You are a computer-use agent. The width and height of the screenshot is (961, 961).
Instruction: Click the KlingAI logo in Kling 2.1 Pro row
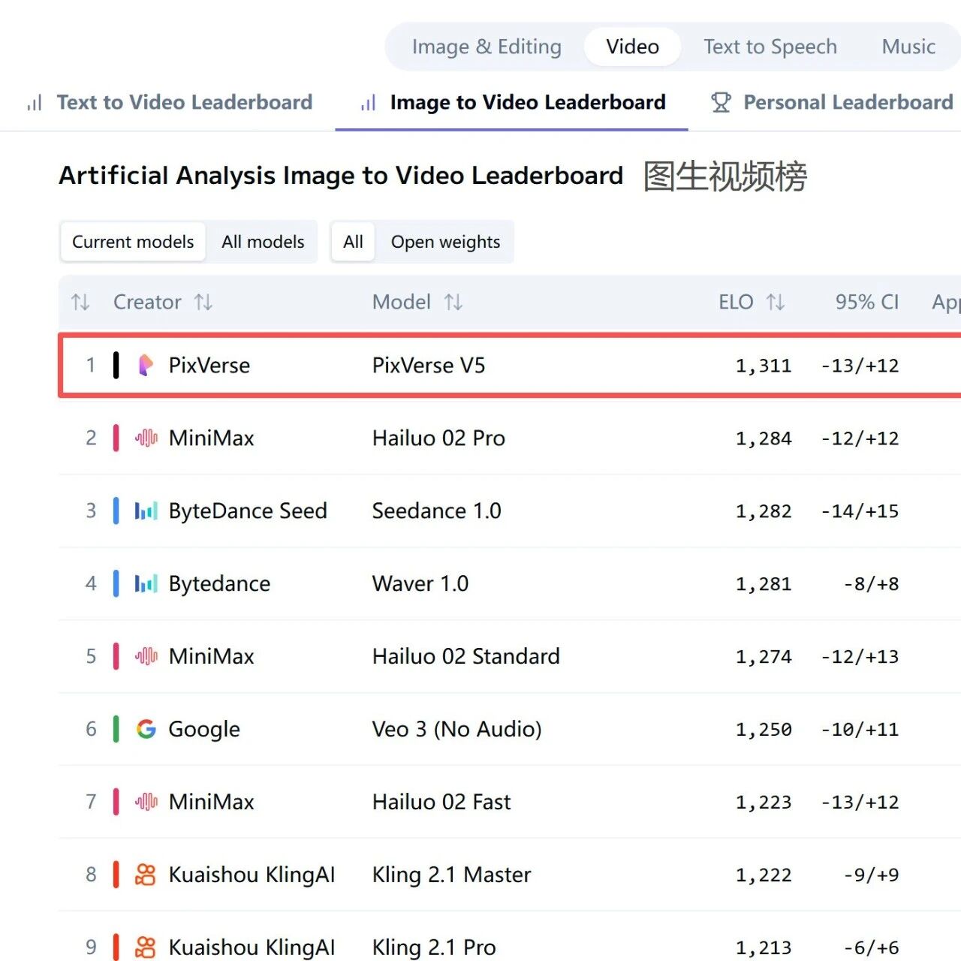146,947
